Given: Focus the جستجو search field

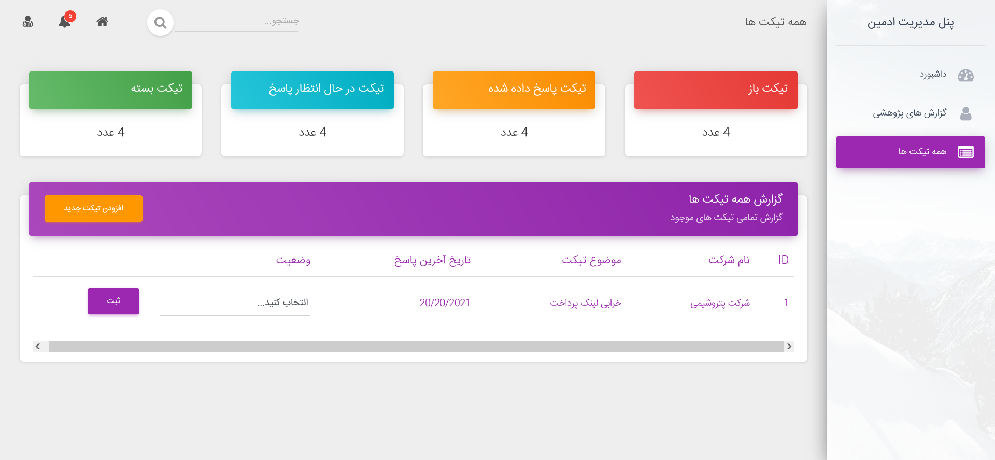Looking at the screenshot, I should (237, 21).
